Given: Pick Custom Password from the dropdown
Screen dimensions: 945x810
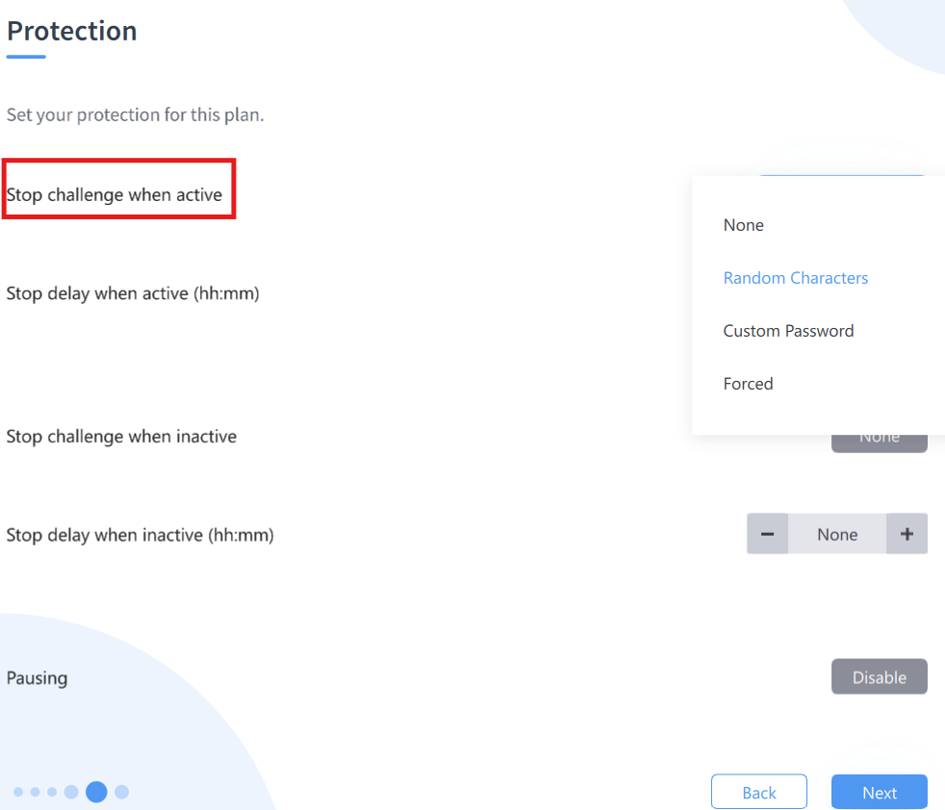Looking at the screenshot, I should click(788, 331).
